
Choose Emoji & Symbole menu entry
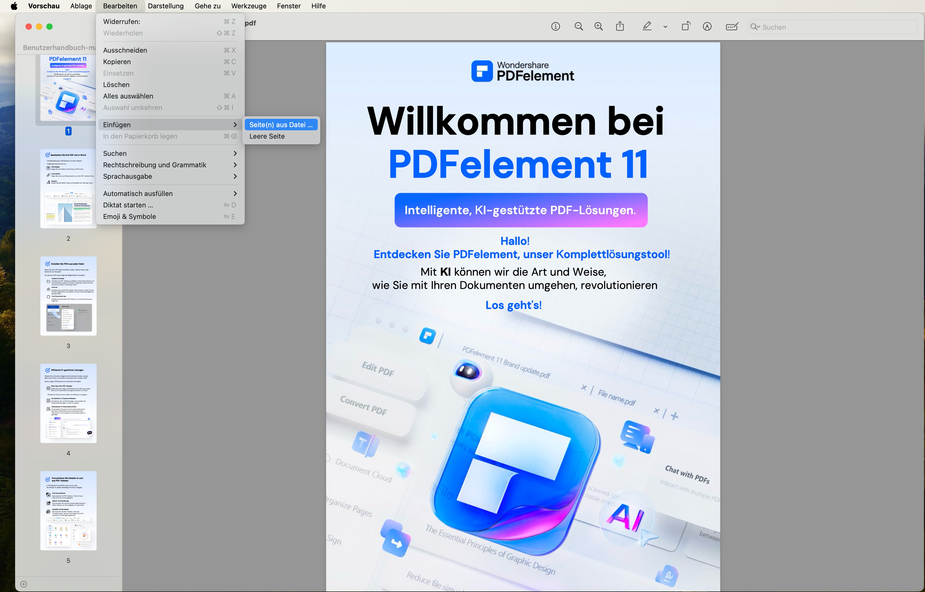[x=170, y=217]
